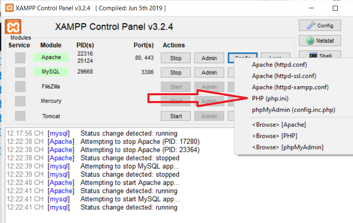Open the MySQL Admin page
The height and width of the screenshot is (223, 353).
[x=209, y=72]
